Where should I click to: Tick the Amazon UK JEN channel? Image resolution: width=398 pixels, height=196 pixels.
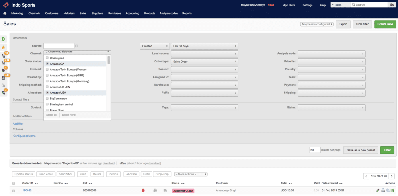47,87
